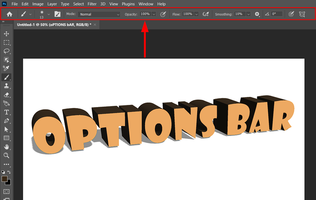Toggle pressure for opacity
Image resolution: width=316 pixels, height=200 pixels.
(163, 14)
